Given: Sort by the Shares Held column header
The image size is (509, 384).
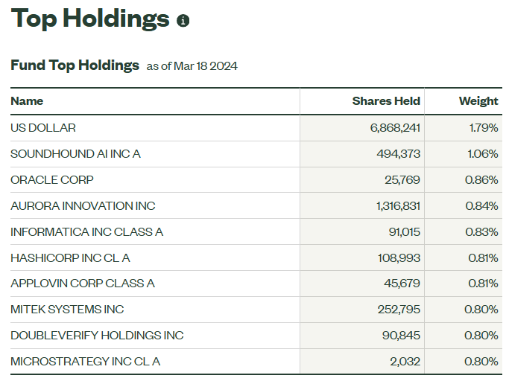Looking at the screenshot, I should (386, 101).
